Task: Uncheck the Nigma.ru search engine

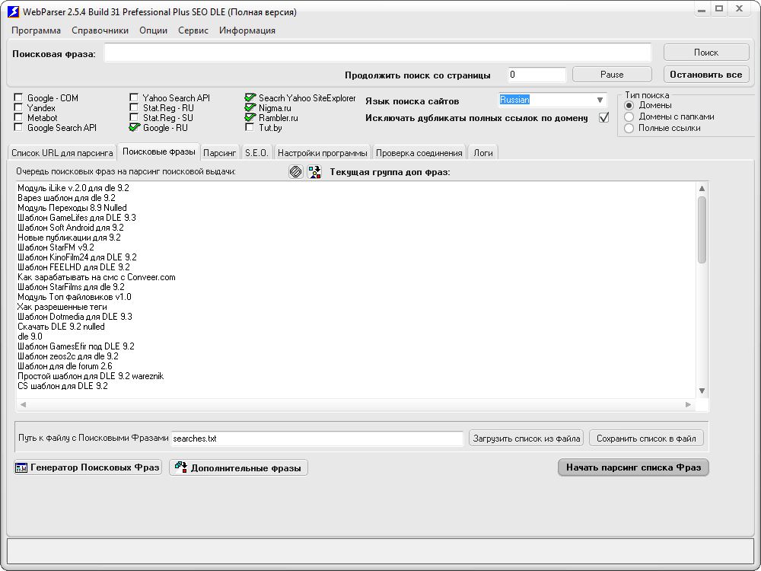Action: tap(250, 108)
